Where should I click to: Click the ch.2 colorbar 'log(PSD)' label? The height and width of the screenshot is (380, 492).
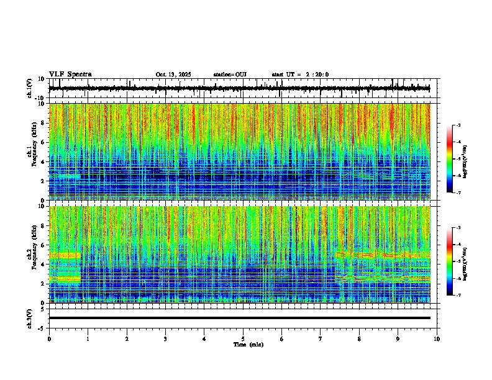pos(465,265)
